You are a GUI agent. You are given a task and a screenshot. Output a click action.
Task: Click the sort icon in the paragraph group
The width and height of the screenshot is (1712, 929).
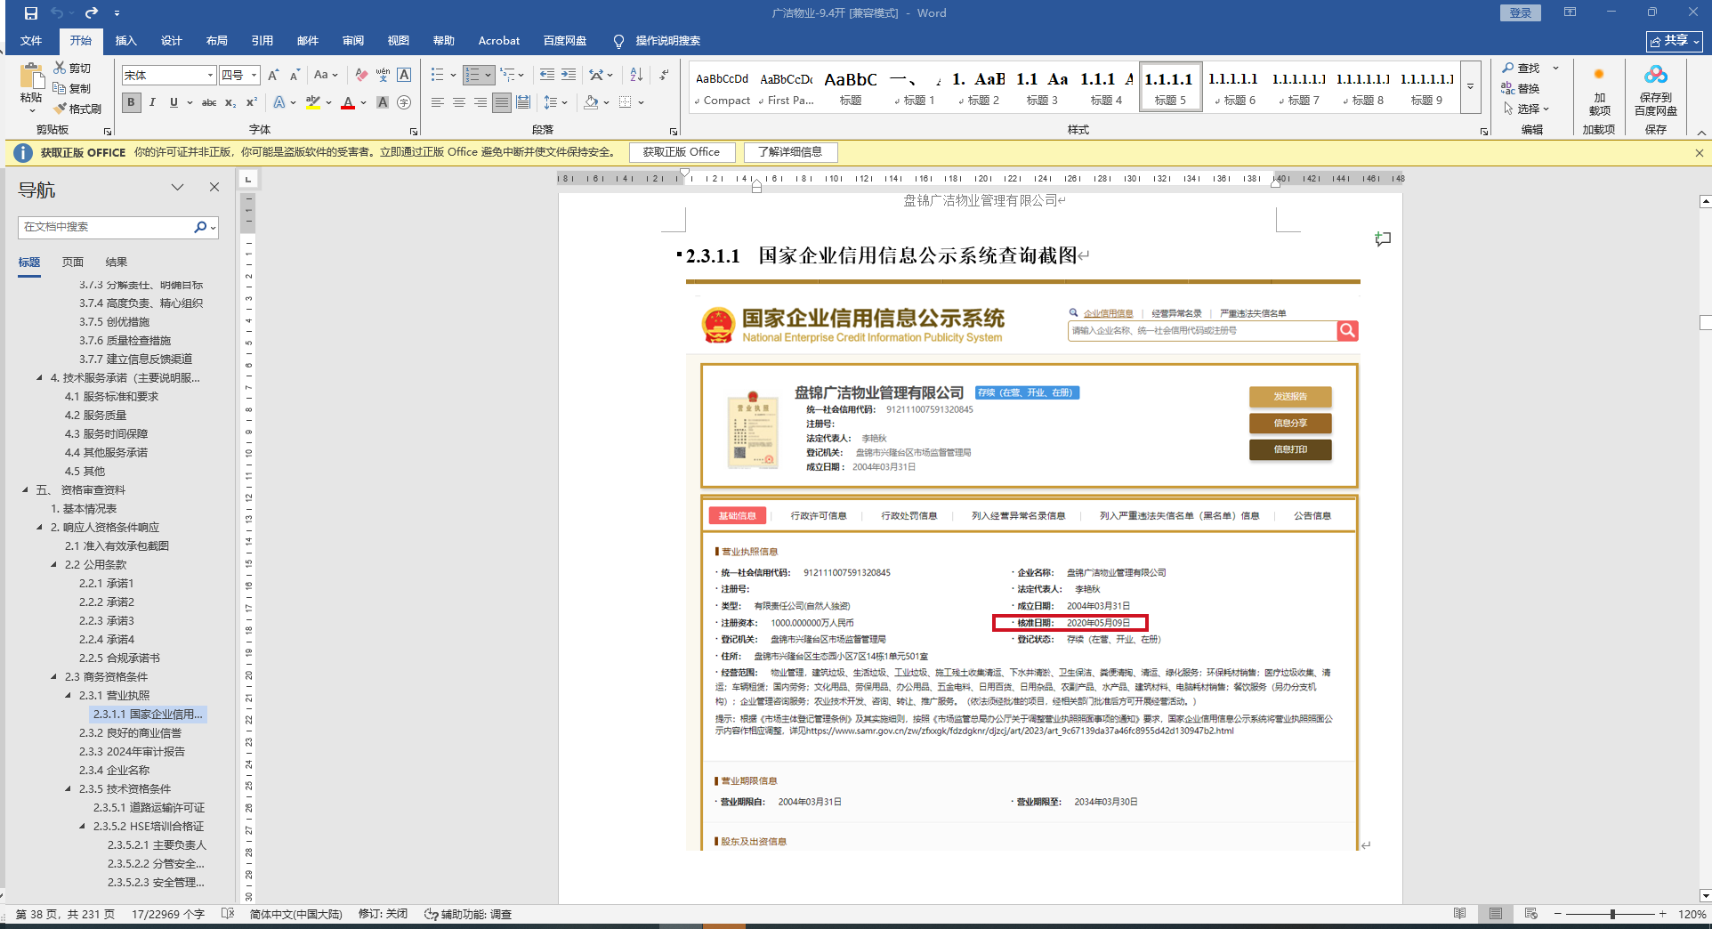tap(636, 75)
